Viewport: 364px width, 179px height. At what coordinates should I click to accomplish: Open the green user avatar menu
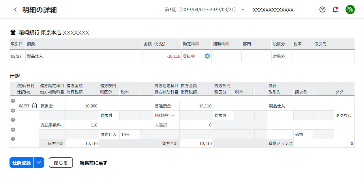[x=350, y=10]
